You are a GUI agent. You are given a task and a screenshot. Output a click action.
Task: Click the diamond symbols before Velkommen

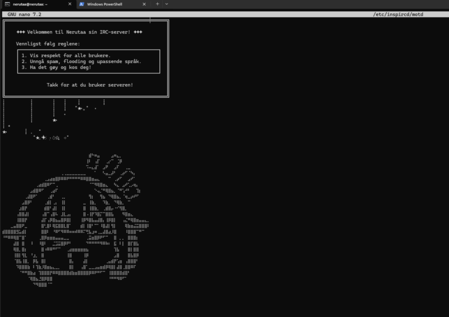pos(21,32)
